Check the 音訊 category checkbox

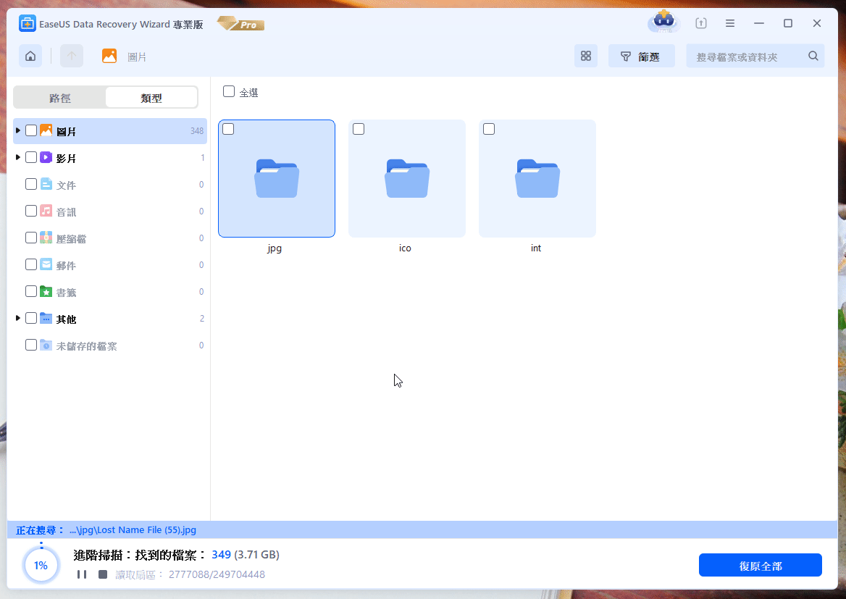(31, 211)
